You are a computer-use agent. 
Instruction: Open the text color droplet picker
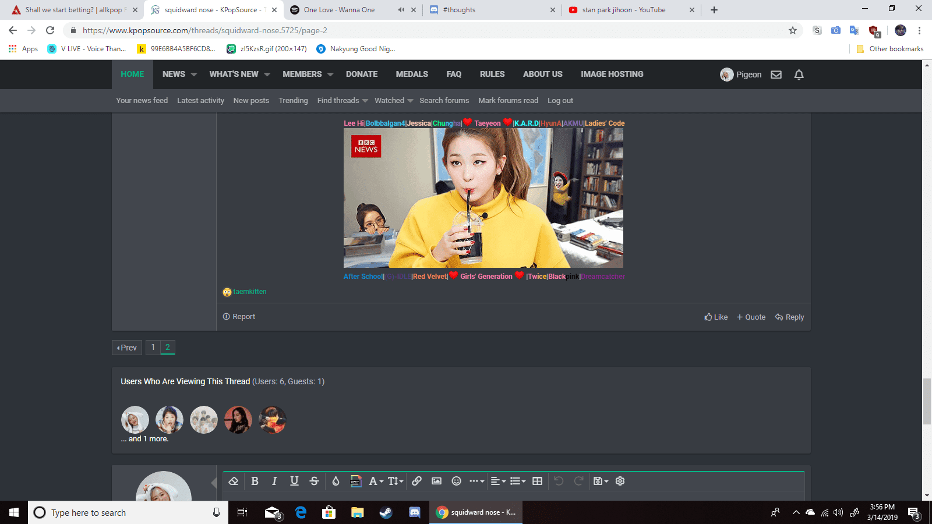click(x=336, y=481)
